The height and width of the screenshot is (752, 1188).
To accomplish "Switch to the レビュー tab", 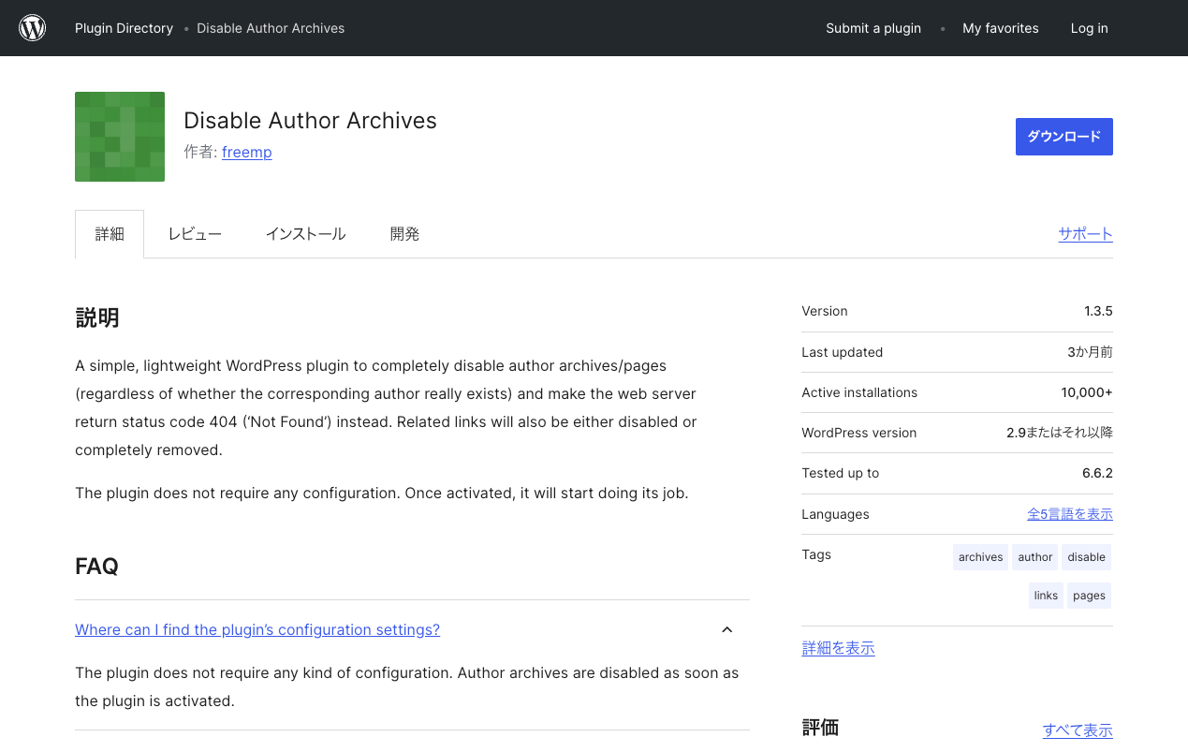I will (x=195, y=234).
